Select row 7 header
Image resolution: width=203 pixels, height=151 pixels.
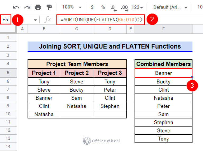coord(8,90)
